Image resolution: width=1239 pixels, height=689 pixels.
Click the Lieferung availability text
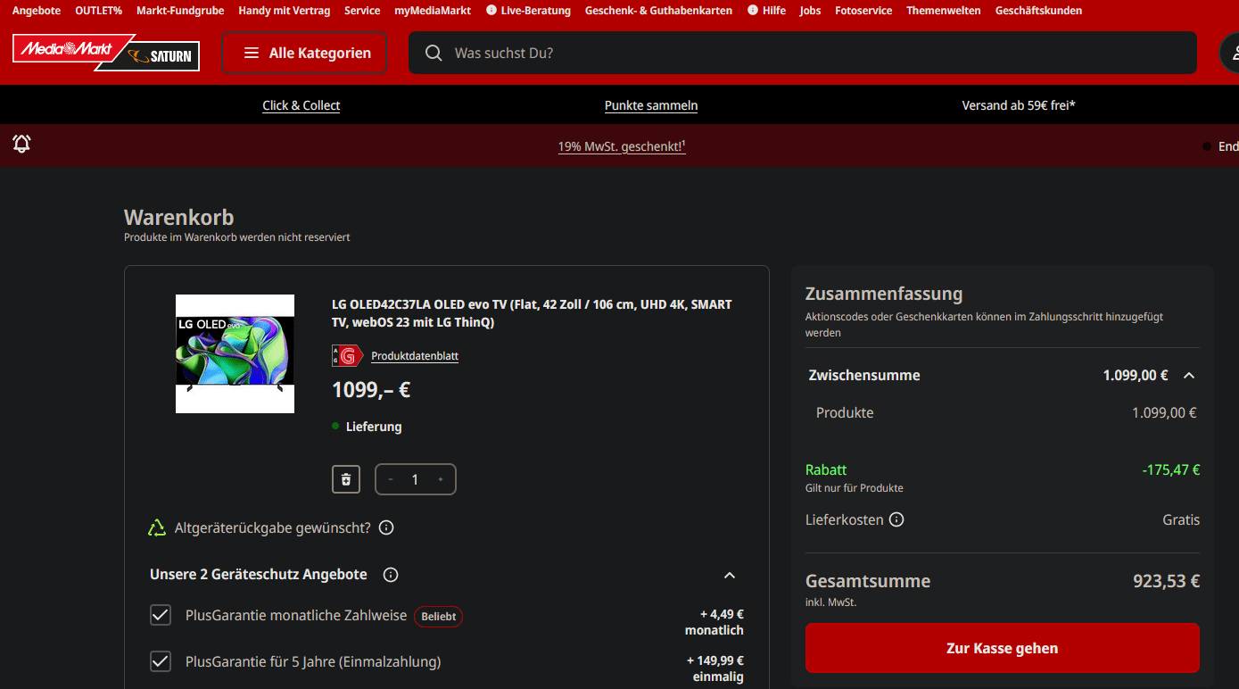point(374,427)
